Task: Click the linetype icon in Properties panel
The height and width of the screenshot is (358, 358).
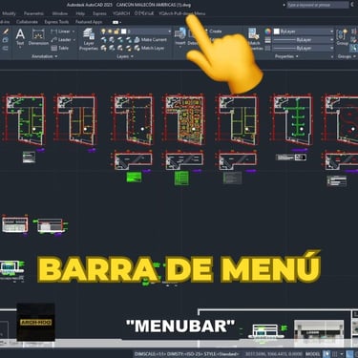Action: tap(267, 48)
